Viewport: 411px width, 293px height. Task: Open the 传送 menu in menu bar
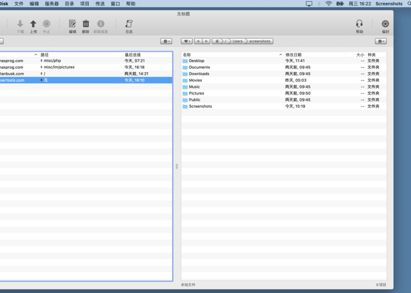[100, 4]
